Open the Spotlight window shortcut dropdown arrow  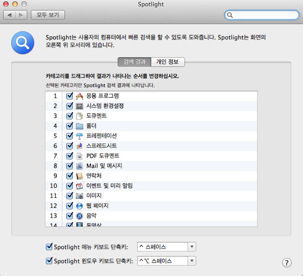click(191, 261)
